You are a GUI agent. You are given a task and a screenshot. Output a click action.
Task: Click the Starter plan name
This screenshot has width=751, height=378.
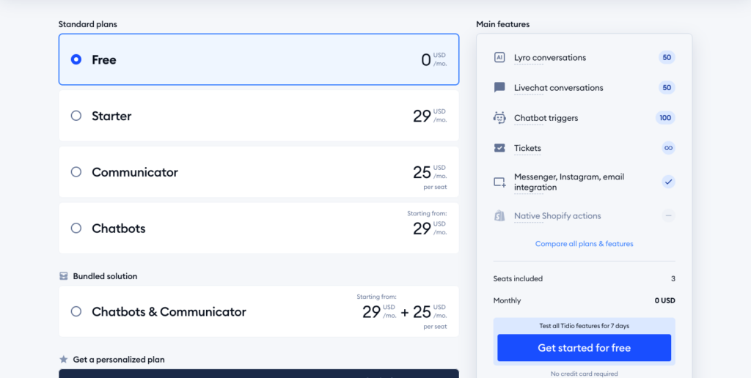111,116
